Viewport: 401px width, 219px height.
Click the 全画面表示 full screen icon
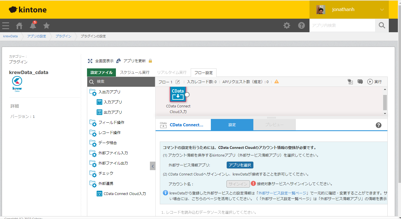click(90, 61)
